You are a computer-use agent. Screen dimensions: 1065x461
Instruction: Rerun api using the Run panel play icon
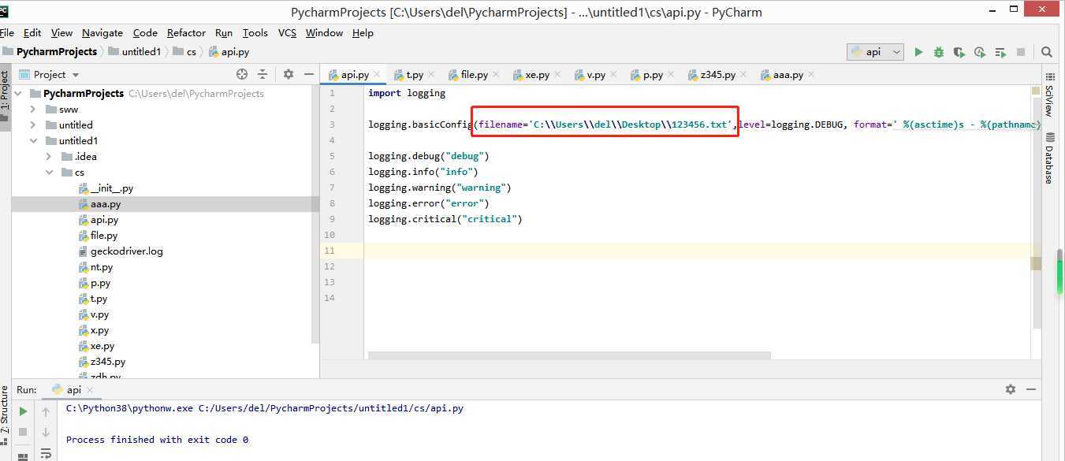23,411
